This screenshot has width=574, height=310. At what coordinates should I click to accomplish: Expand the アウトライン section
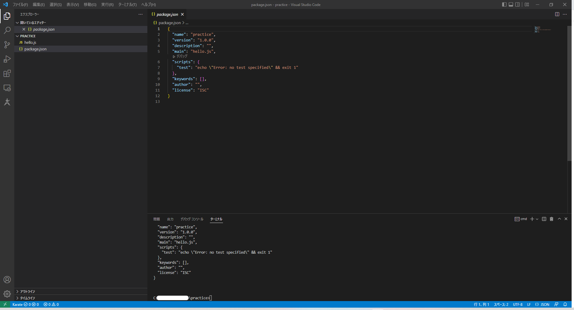pyautogui.click(x=27, y=292)
